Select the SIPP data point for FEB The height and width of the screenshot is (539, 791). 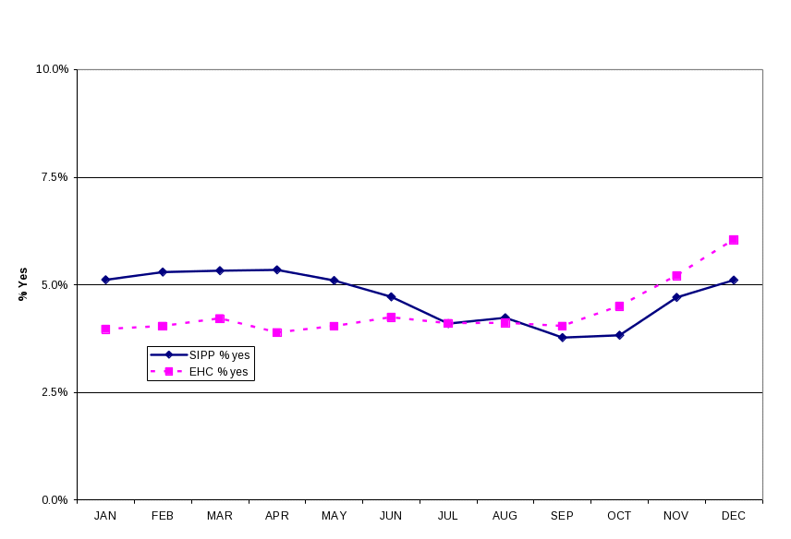(163, 272)
